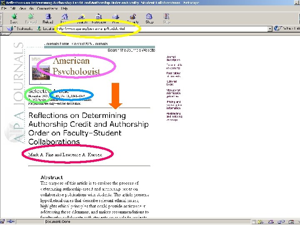
Task: Reload the current page
Action: pyautogui.click(x=48, y=19)
